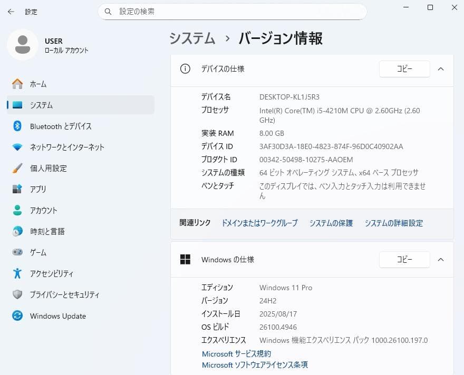Open Microsoft ソフトウェアライセンス条項 link
Viewport: 464px width, 375px height.
pyautogui.click(x=255, y=365)
